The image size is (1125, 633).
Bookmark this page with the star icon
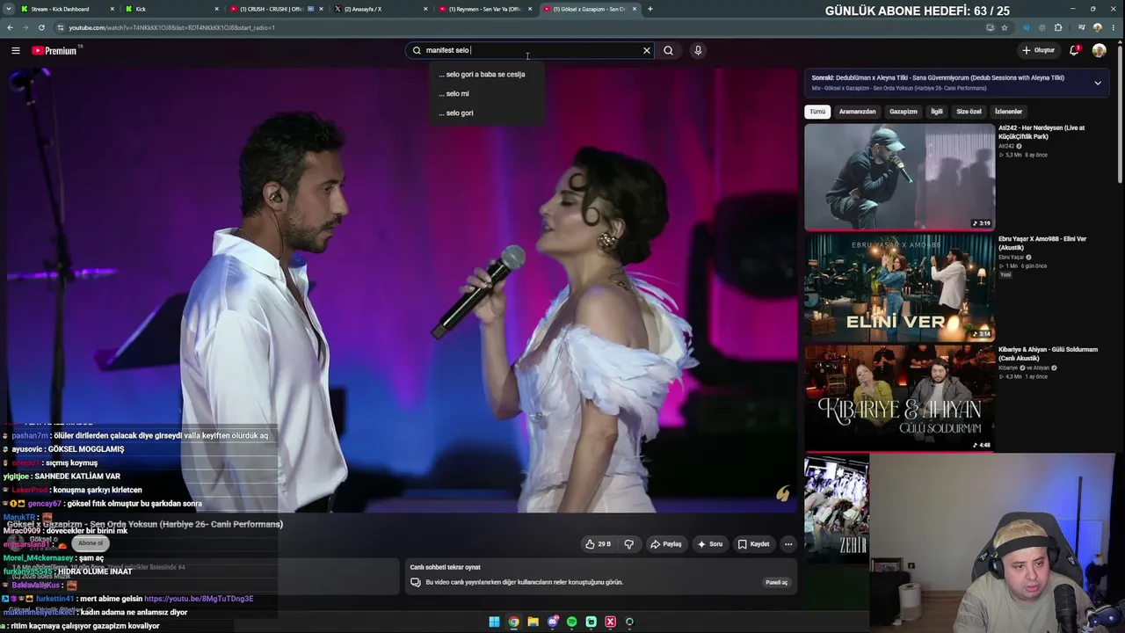click(1005, 27)
